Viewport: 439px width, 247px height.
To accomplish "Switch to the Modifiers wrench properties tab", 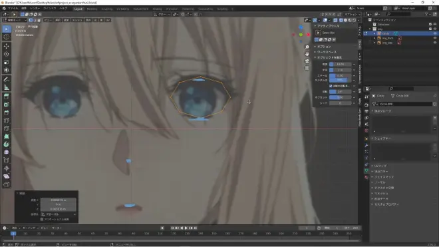I will (x=366, y=145).
